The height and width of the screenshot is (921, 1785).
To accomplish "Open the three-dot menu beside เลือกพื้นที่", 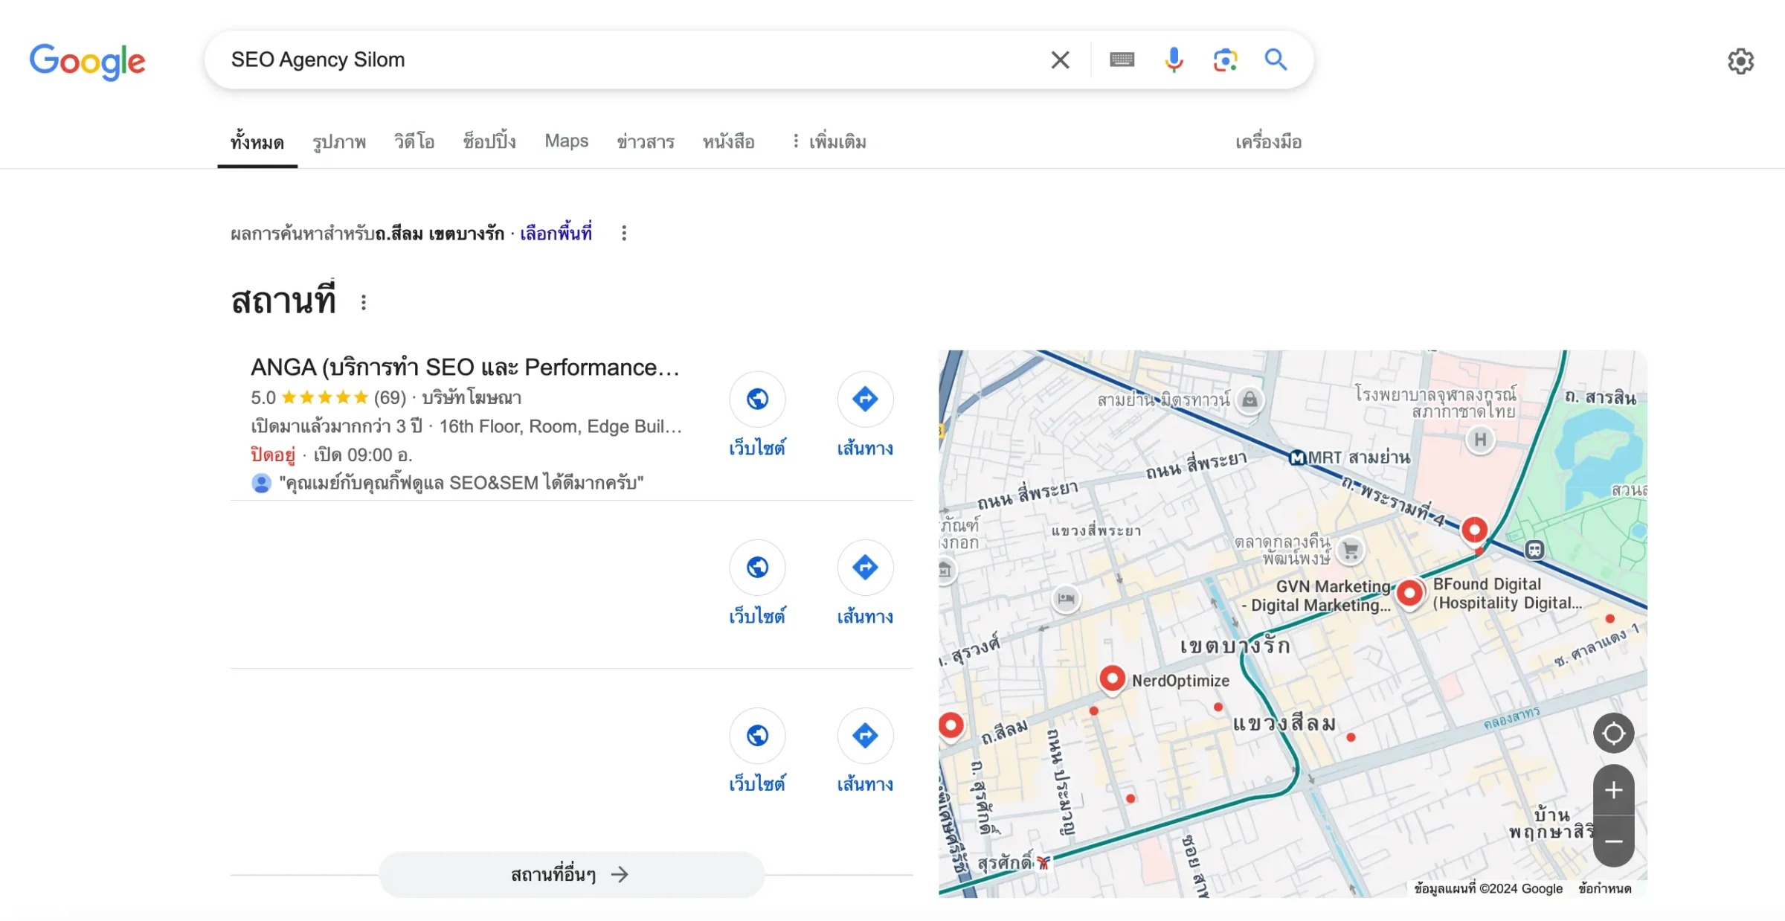I will 624,234.
